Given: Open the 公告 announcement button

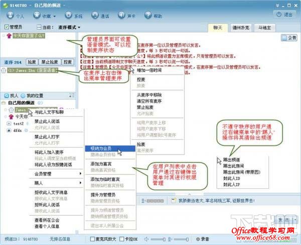Looking at the screenshot, I should [289, 38].
